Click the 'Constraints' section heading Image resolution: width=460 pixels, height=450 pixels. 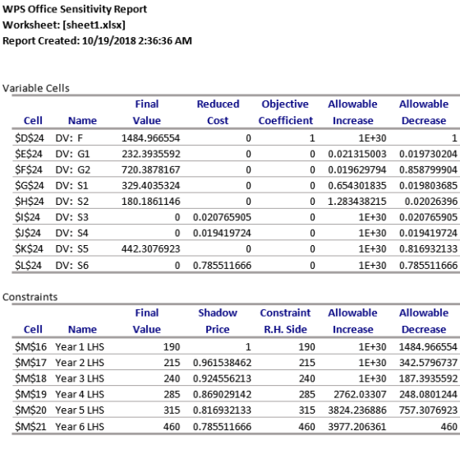click(x=30, y=297)
